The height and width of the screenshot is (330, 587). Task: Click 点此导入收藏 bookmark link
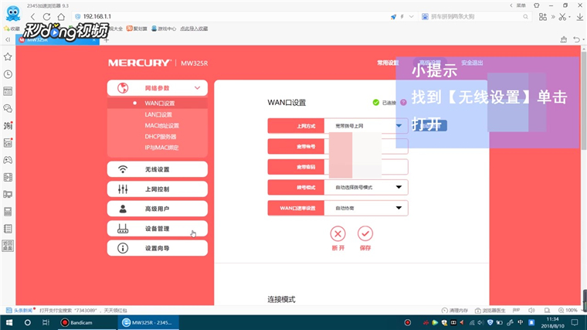tap(194, 29)
